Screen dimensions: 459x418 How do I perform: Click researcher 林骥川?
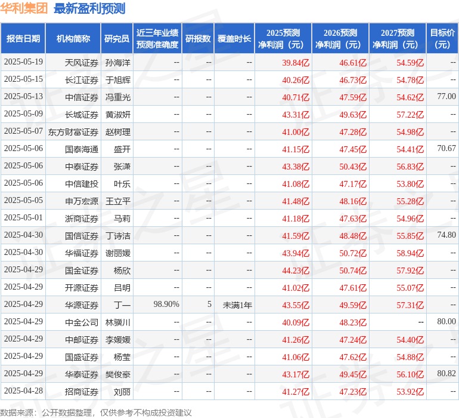tap(118, 322)
